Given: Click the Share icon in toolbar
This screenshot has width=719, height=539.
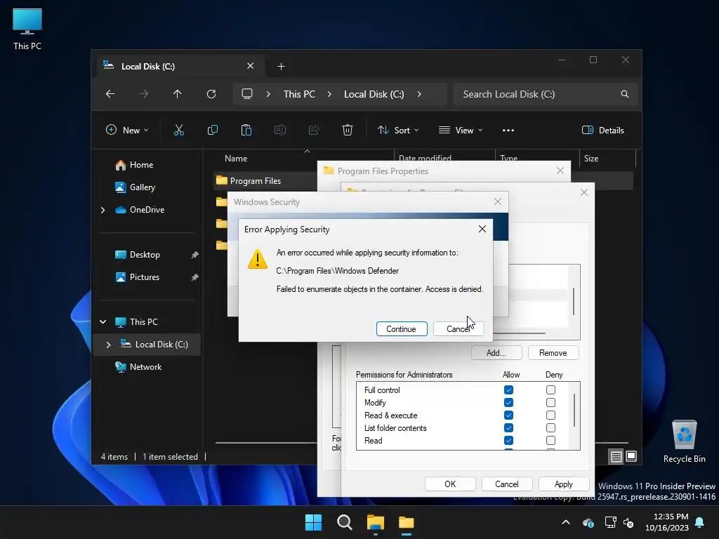Looking at the screenshot, I should [314, 130].
